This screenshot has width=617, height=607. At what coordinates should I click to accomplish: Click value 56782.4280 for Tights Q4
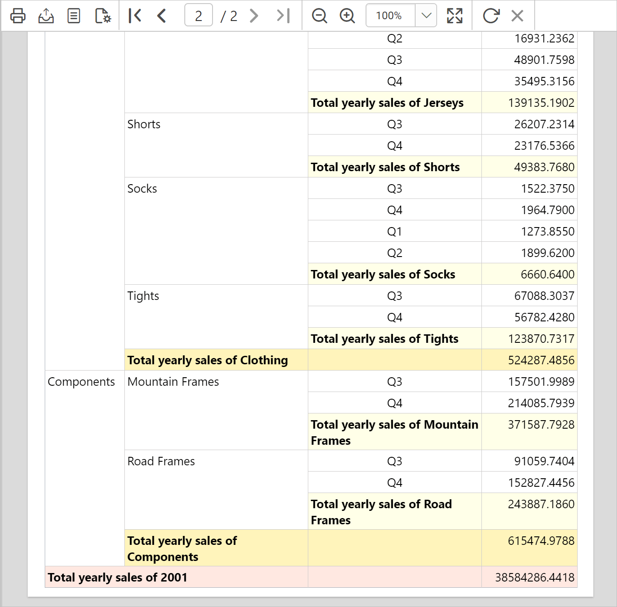530,317
